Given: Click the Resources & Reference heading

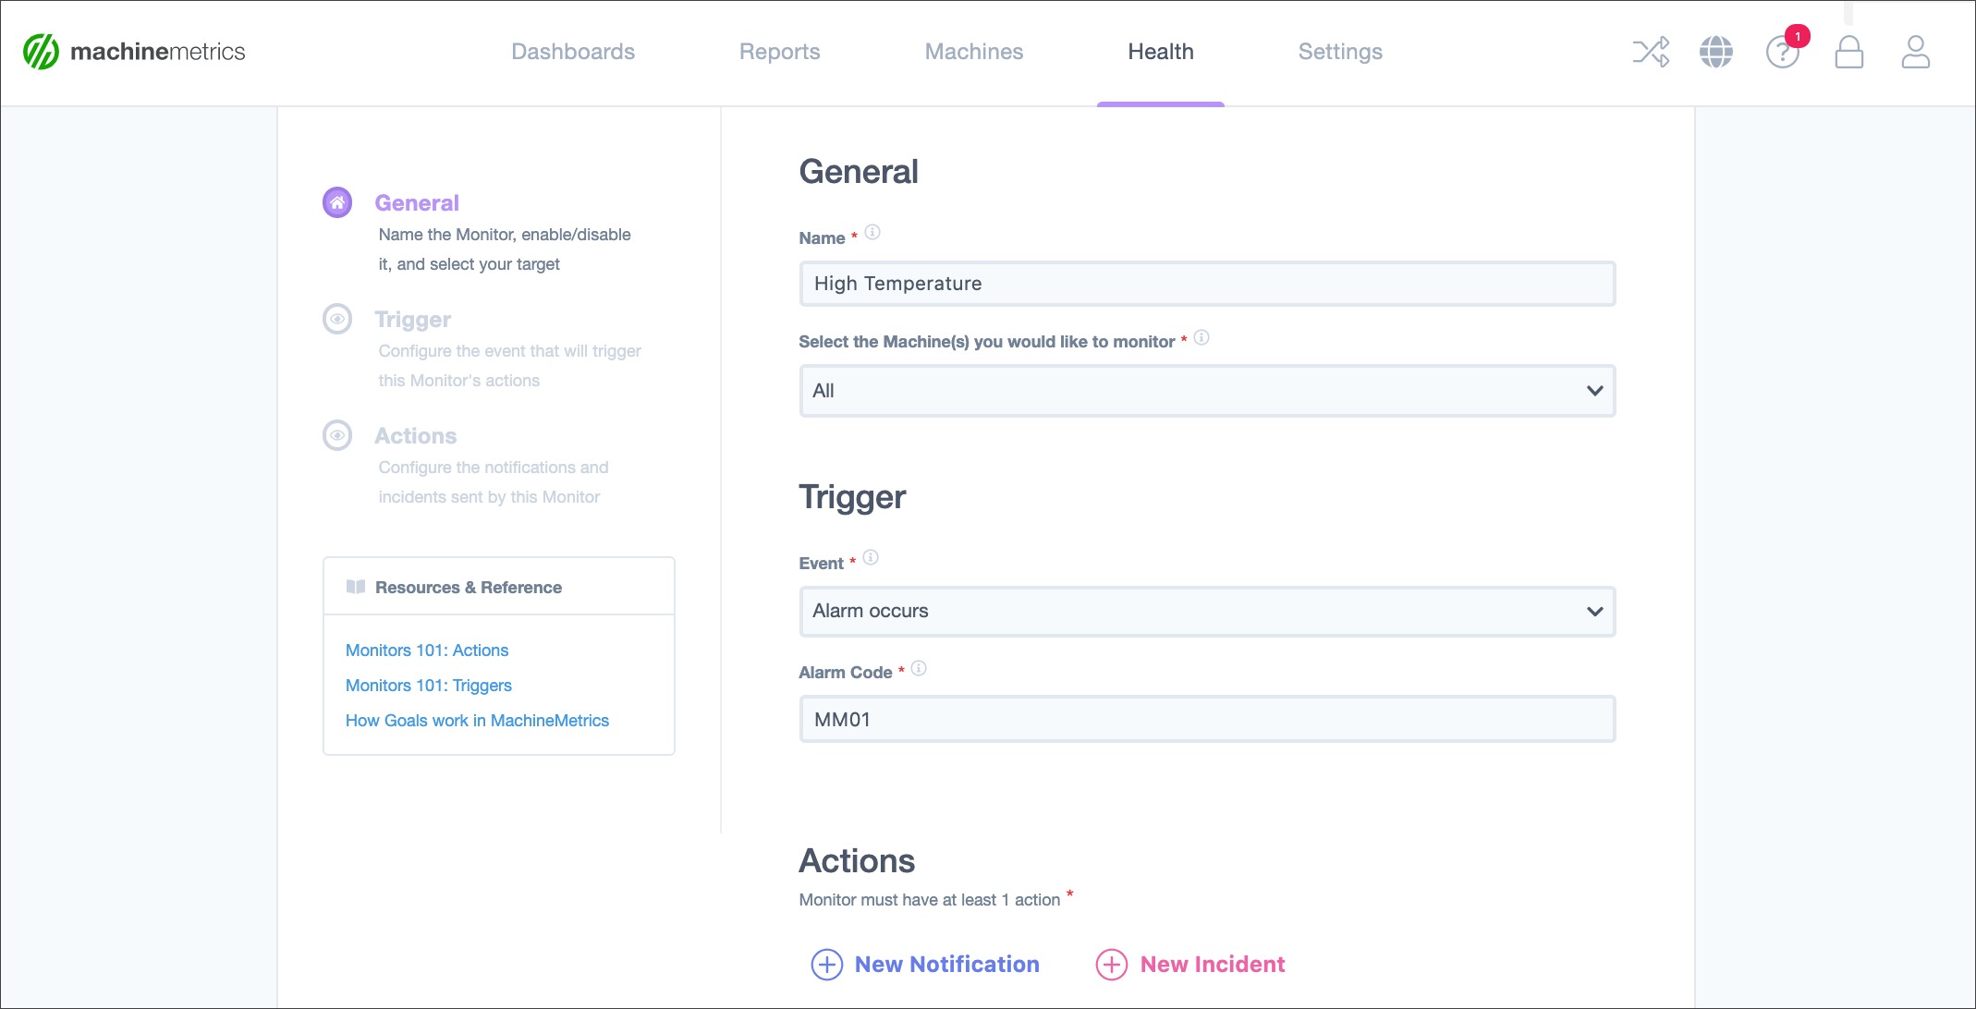Looking at the screenshot, I should coord(468,588).
